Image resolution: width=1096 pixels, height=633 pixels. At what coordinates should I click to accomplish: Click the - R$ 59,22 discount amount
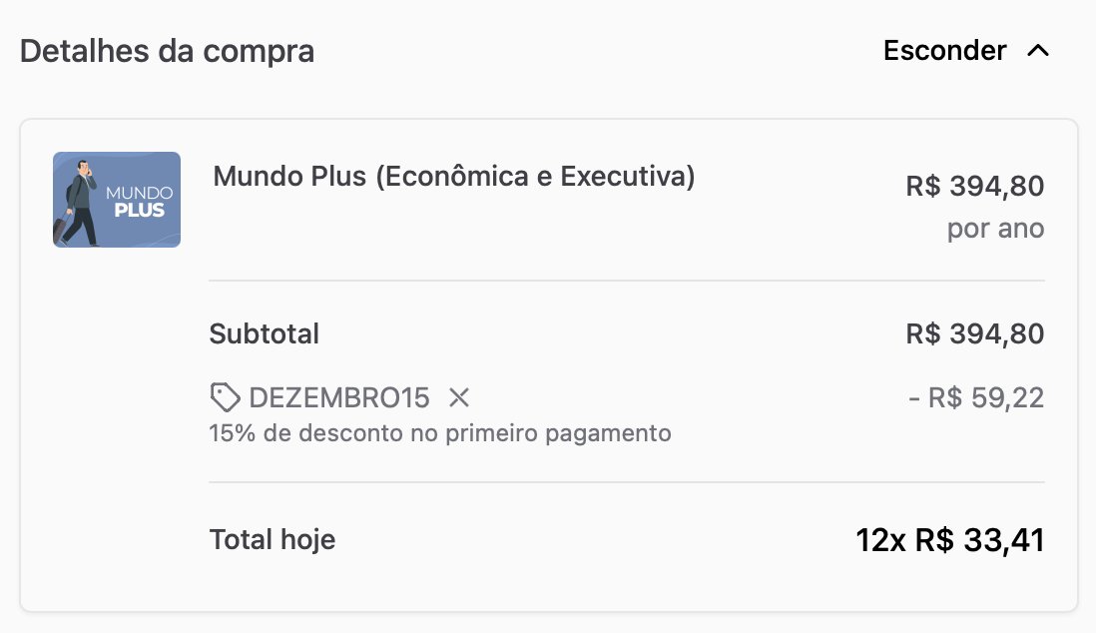pyautogui.click(x=976, y=398)
